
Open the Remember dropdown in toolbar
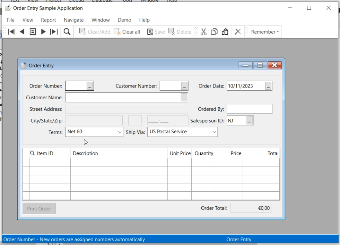265,32
